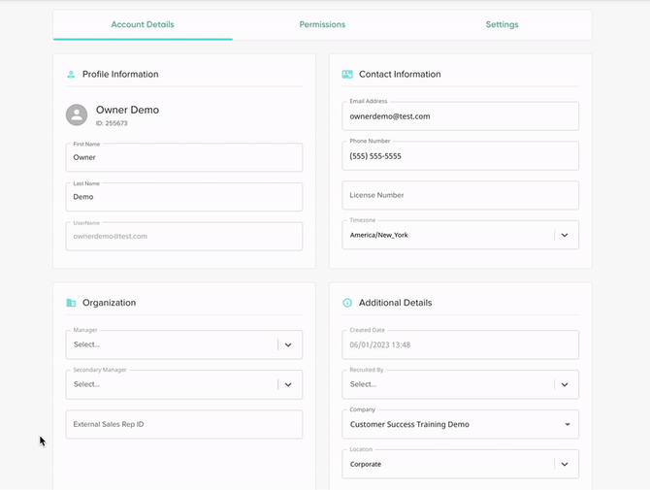This screenshot has width=650, height=490.
Task: Select the America/New_York timezone value
Action: click(x=379, y=235)
